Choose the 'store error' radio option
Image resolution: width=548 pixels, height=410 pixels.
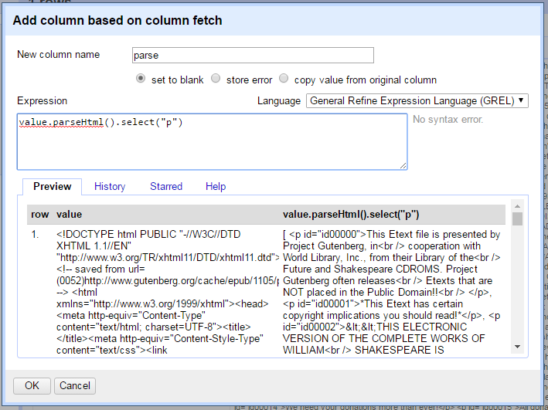pyautogui.click(x=216, y=79)
